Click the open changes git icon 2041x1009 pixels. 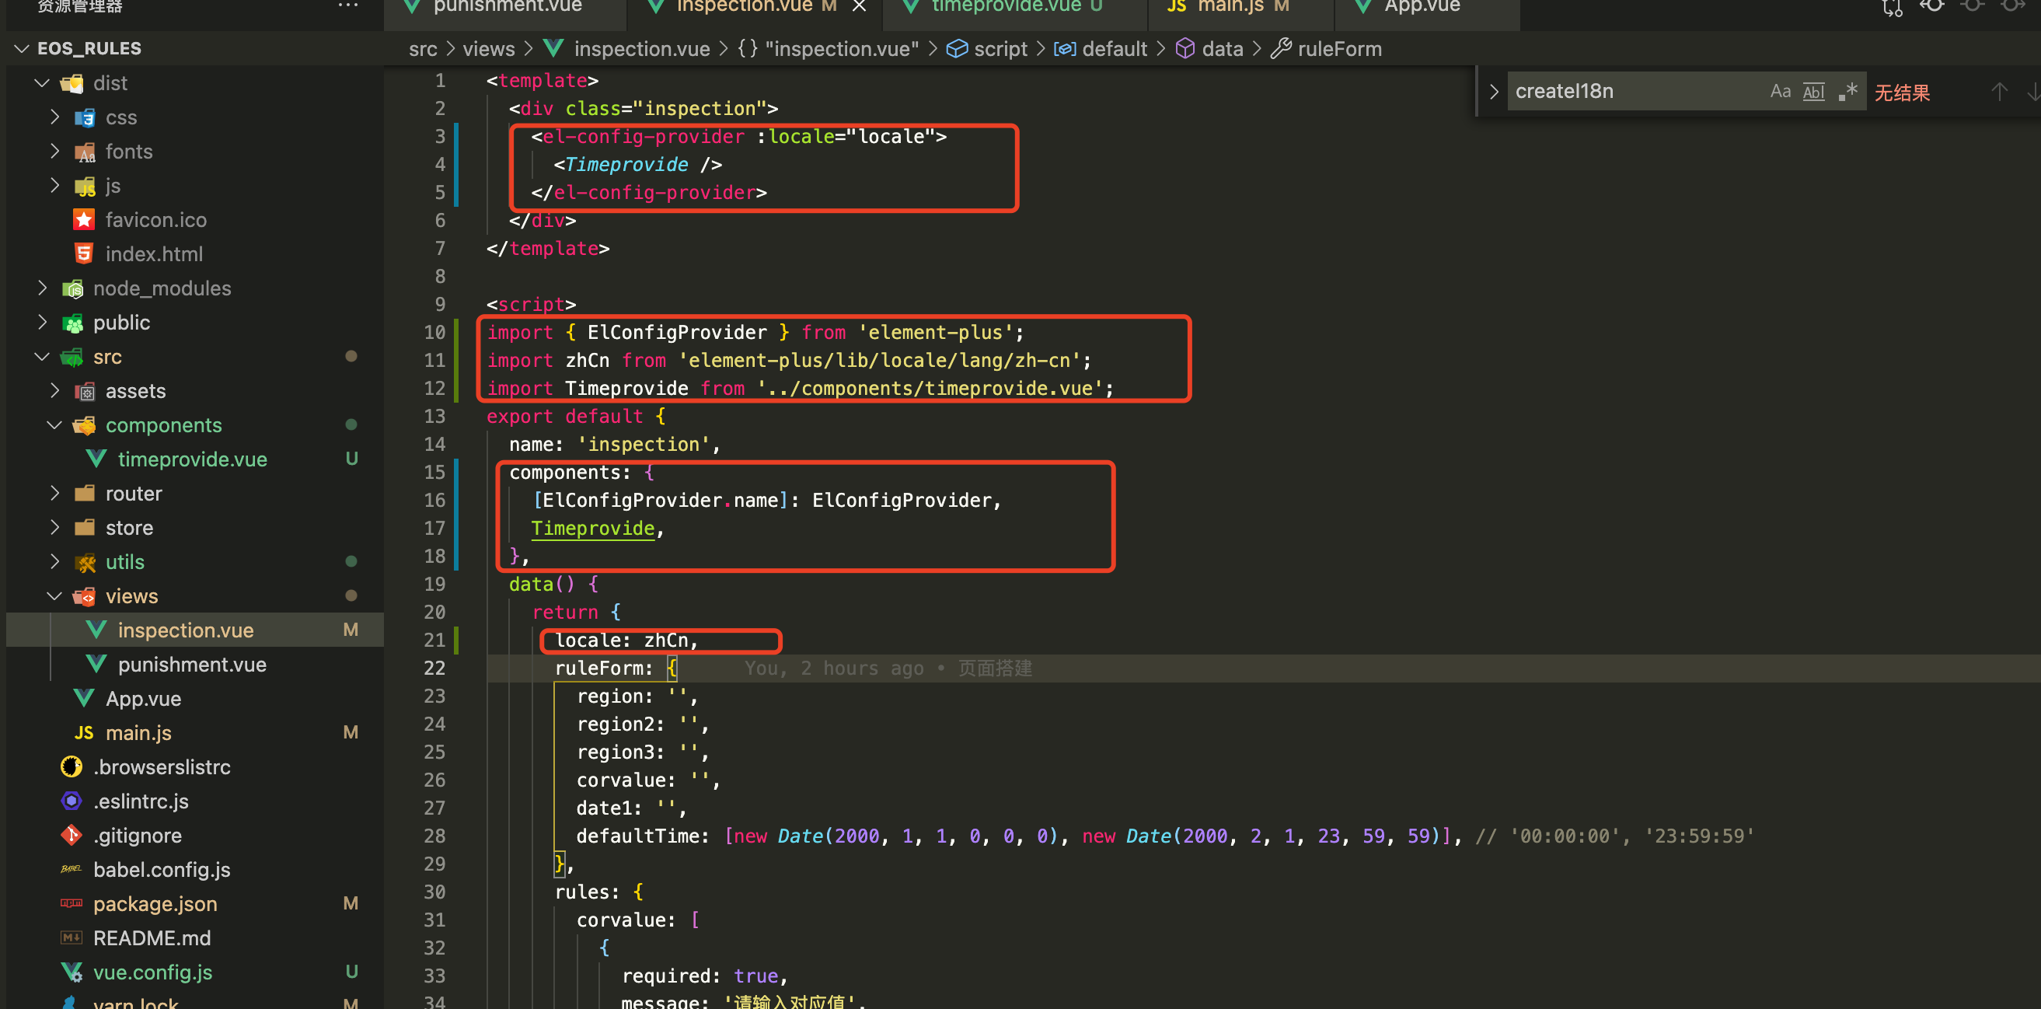pyautogui.click(x=1892, y=8)
